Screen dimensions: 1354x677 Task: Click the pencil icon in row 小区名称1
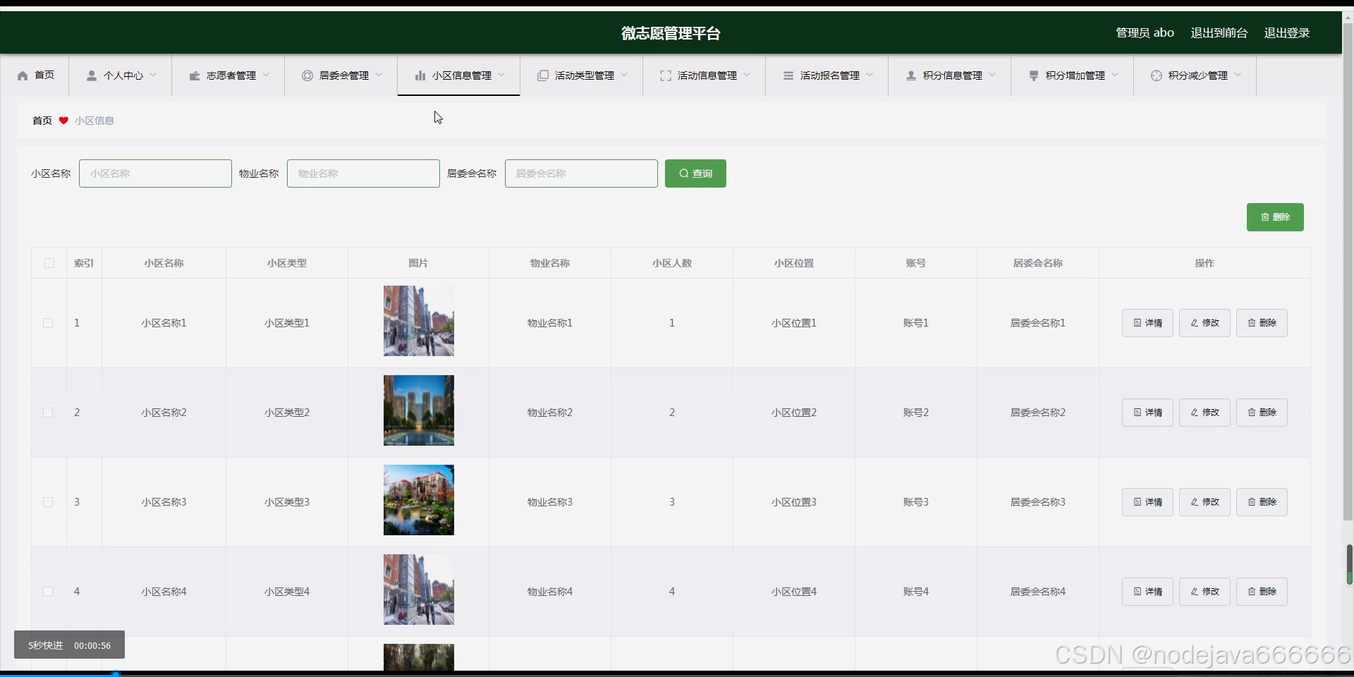[1195, 323]
